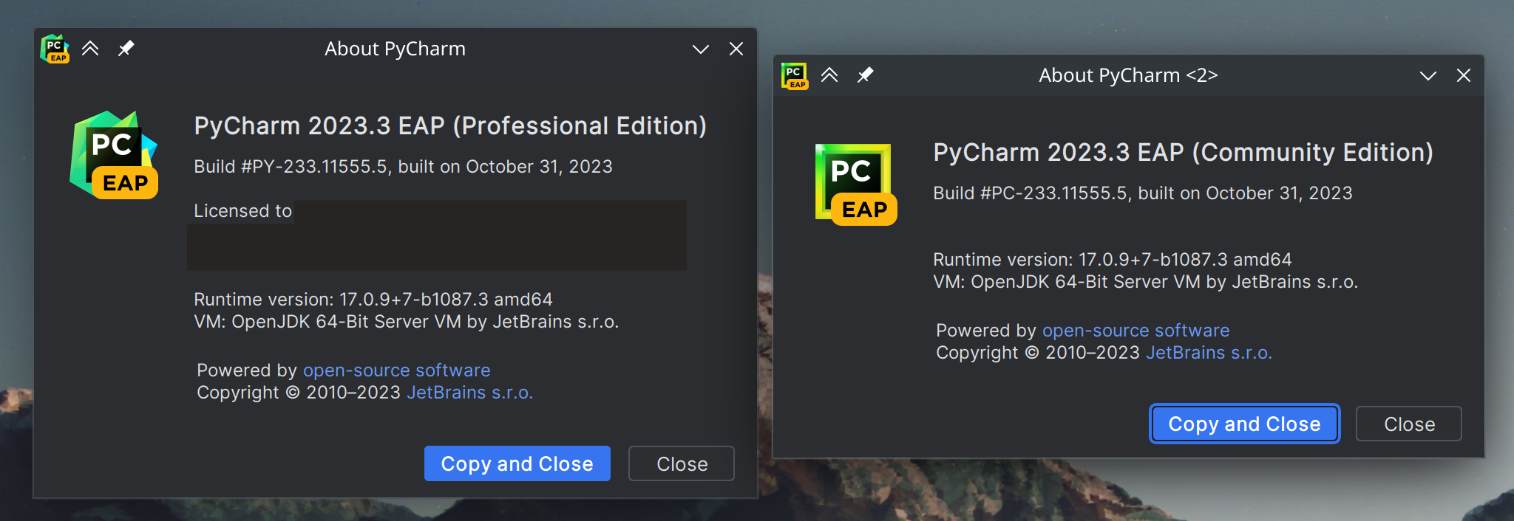Open open-source software link in Professional dialog
Viewport: 1514px width, 521px height.
pos(396,370)
